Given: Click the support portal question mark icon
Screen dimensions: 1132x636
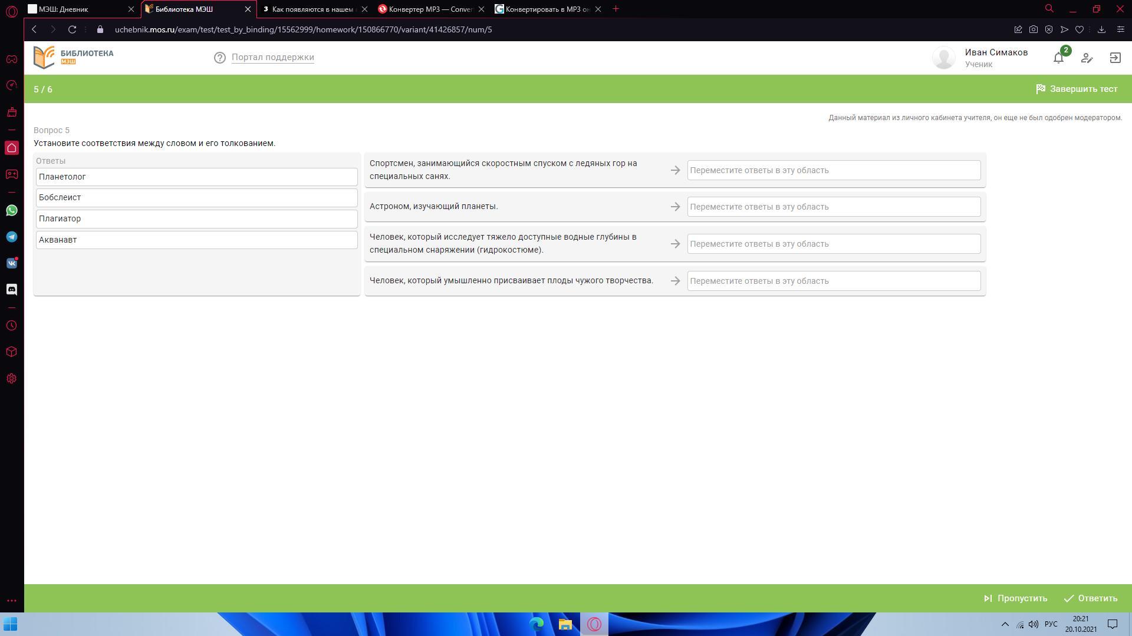Looking at the screenshot, I should pyautogui.click(x=220, y=58).
